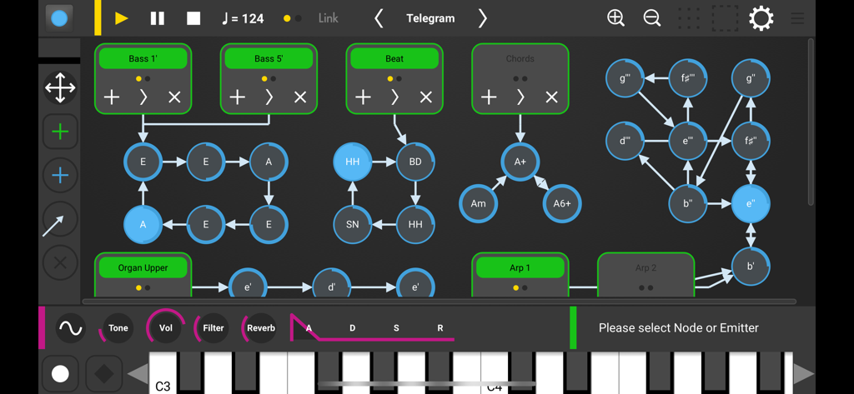Select the highlighted A node in the bass loop
854x394 pixels.
tap(143, 224)
